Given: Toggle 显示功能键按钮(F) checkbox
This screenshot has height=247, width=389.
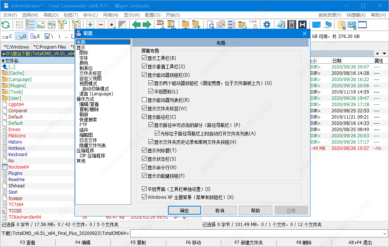Looking at the screenshot, I should 144,176.
